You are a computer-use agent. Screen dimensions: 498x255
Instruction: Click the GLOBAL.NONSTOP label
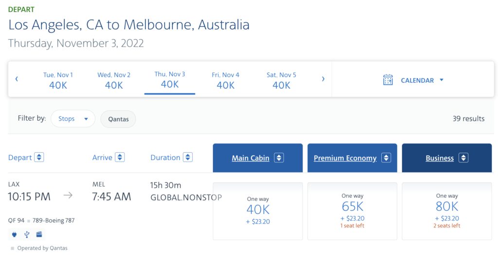186,197
